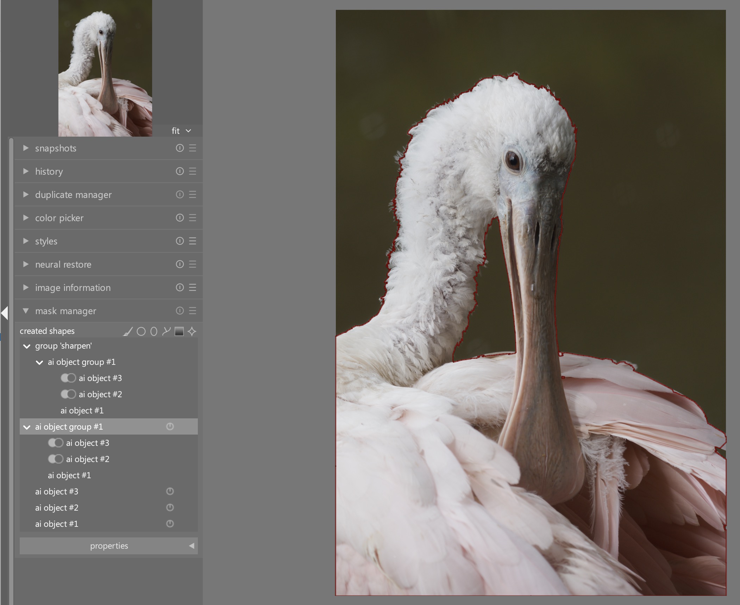Click the navigation preview thumbnail
740x605 pixels.
tap(105, 68)
